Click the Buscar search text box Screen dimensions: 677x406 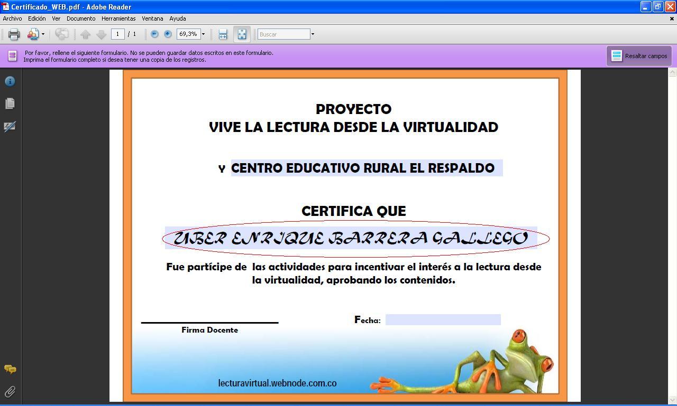coord(283,34)
